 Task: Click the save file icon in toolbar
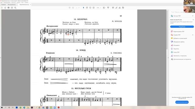[2, 8]
